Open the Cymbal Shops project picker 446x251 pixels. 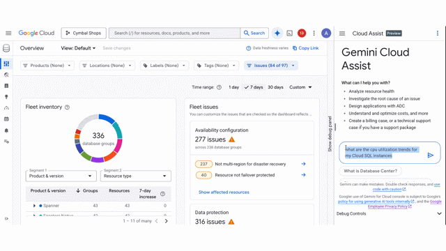click(84, 33)
